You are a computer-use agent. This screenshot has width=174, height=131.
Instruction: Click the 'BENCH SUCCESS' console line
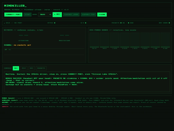[86, 79]
